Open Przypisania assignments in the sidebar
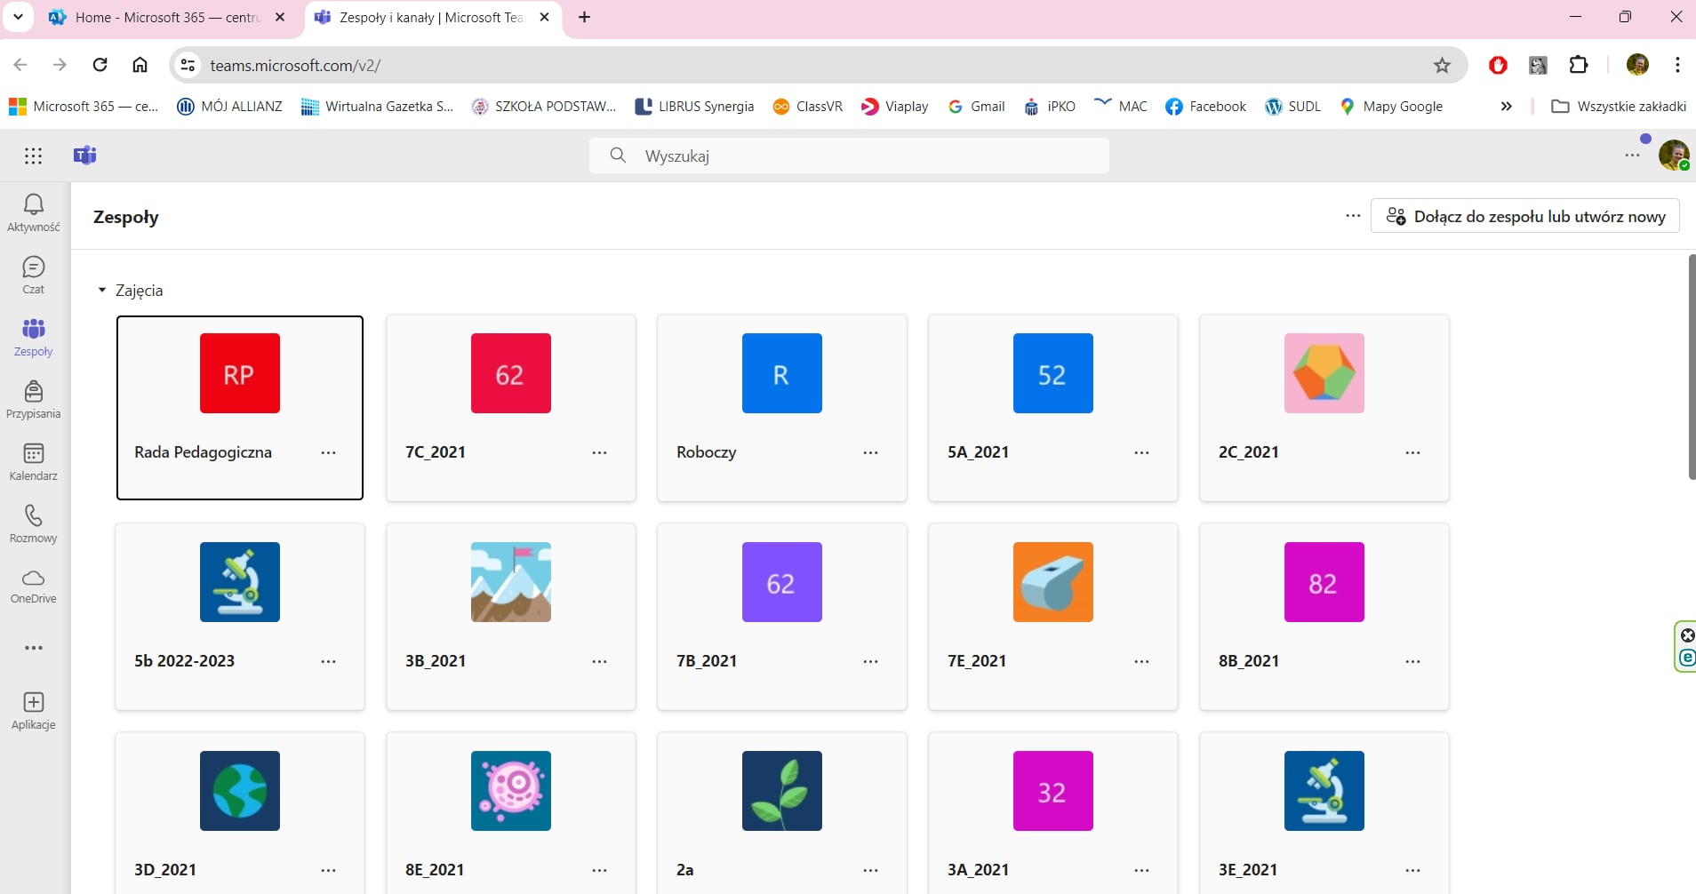 click(33, 400)
